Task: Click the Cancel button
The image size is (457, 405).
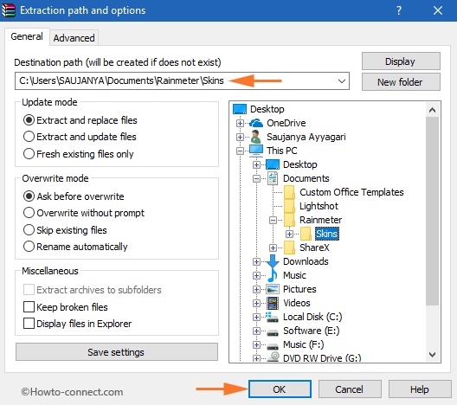Action: click(x=350, y=389)
